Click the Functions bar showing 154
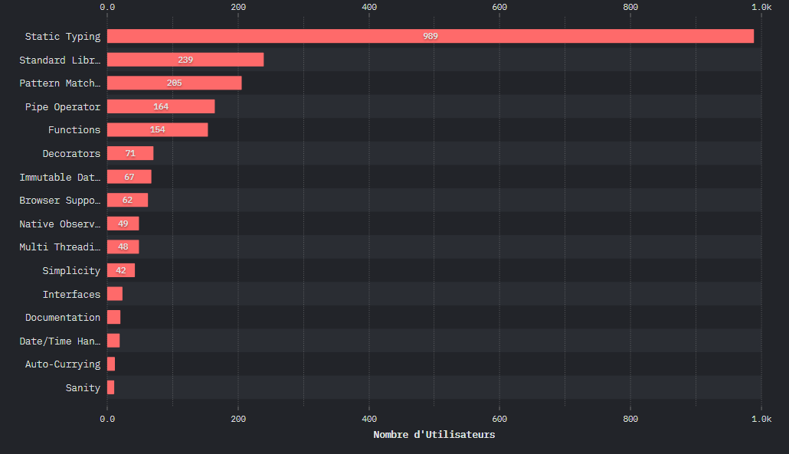 coord(157,130)
